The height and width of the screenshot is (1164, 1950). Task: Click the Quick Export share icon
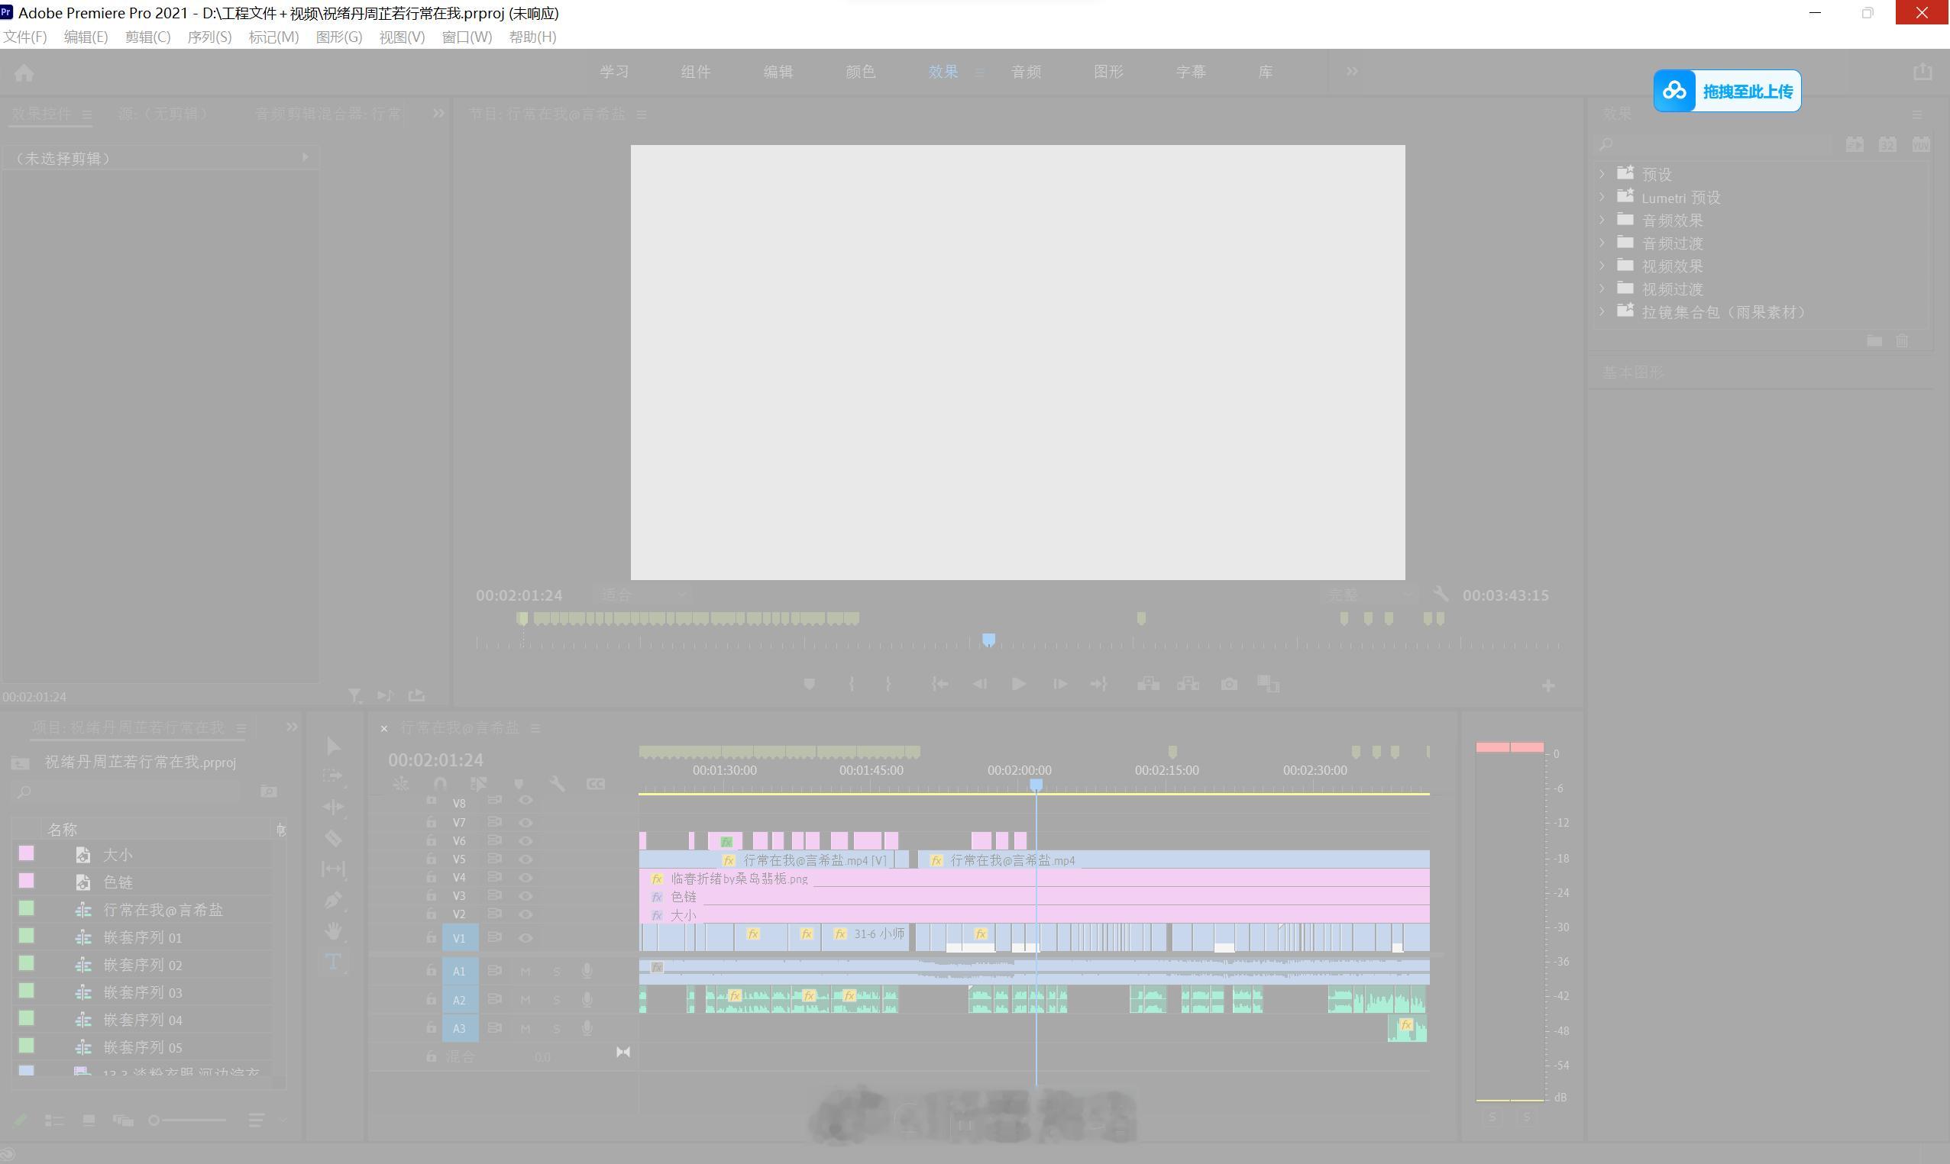coord(1923,73)
